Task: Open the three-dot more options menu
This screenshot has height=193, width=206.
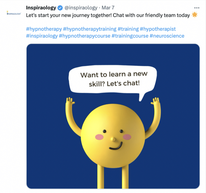Action: click(x=197, y=8)
